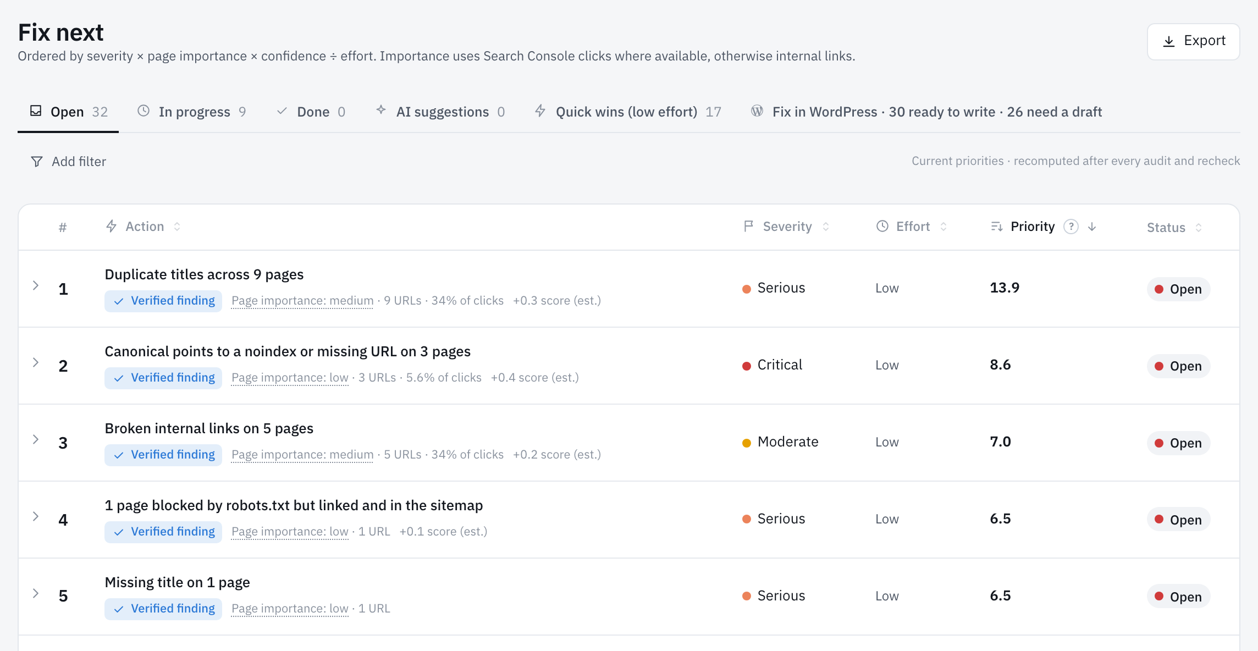Expand row 1 Duplicate titles

click(36, 285)
